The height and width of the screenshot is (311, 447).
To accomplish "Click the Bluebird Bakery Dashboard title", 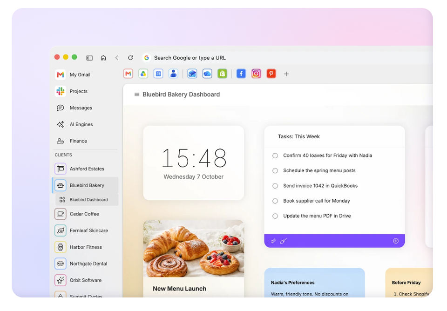I will coord(181,95).
